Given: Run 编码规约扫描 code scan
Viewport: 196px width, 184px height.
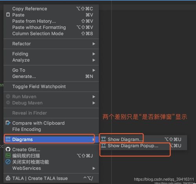Looking at the screenshot, I should point(51,156).
